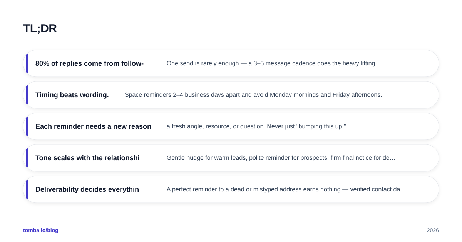462x242 pixels.
Task: Click the 'Gentle nudge for warm leads' description
Action: click(x=281, y=158)
